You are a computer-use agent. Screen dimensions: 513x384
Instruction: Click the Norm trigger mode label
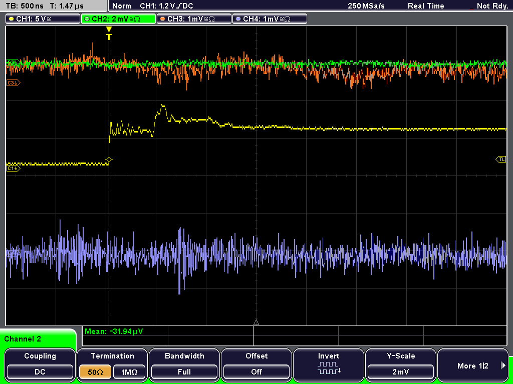tap(122, 6)
